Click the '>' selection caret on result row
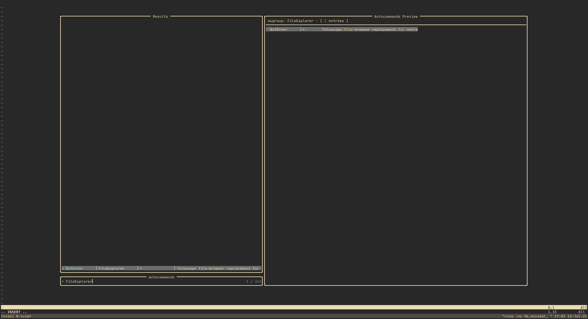This screenshot has width=588, height=319. coord(63,268)
